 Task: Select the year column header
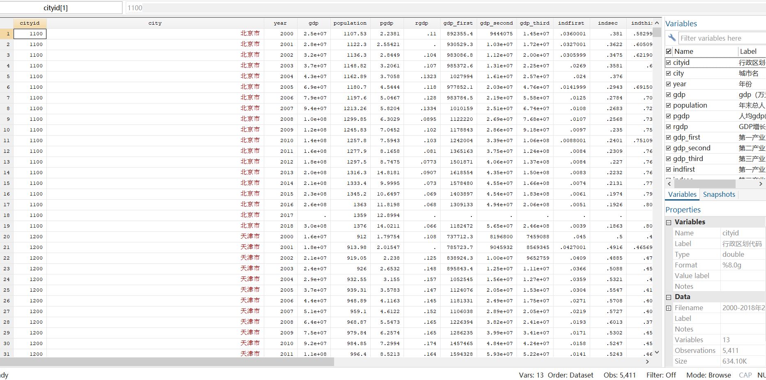(280, 23)
